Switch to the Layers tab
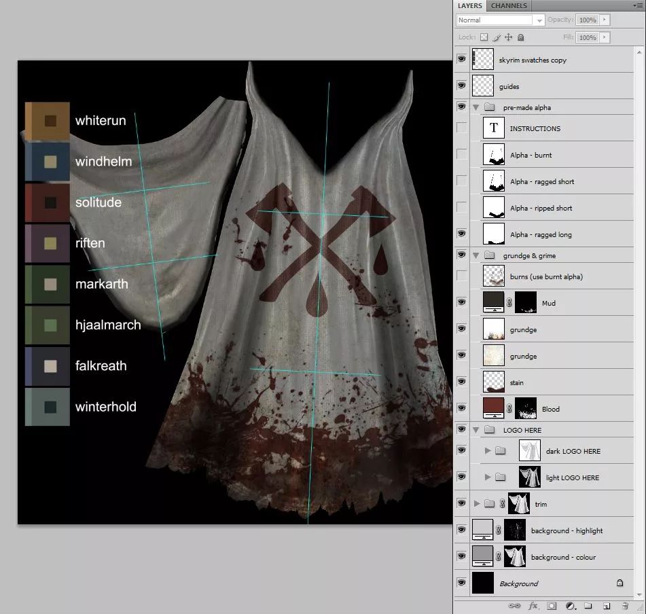Screen dimensions: 646x614 coord(470,5)
